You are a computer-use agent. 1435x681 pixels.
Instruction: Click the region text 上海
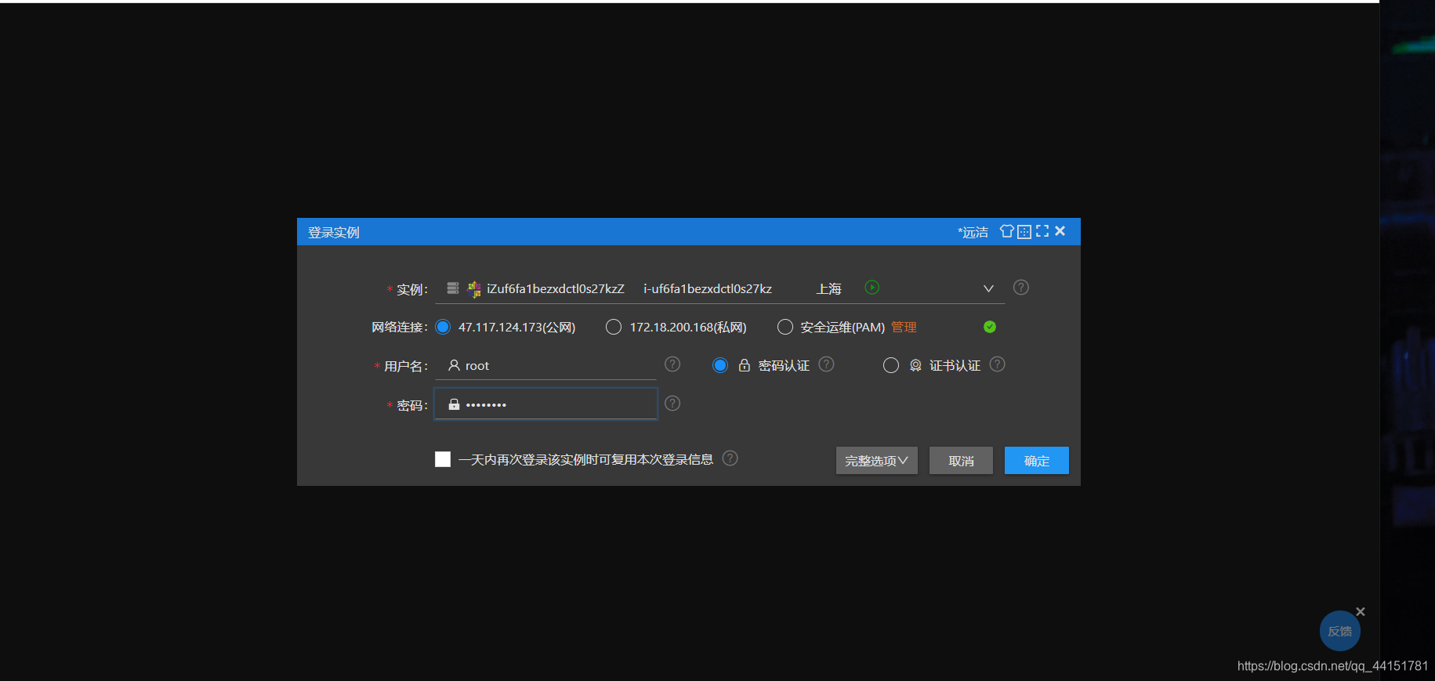pos(828,289)
